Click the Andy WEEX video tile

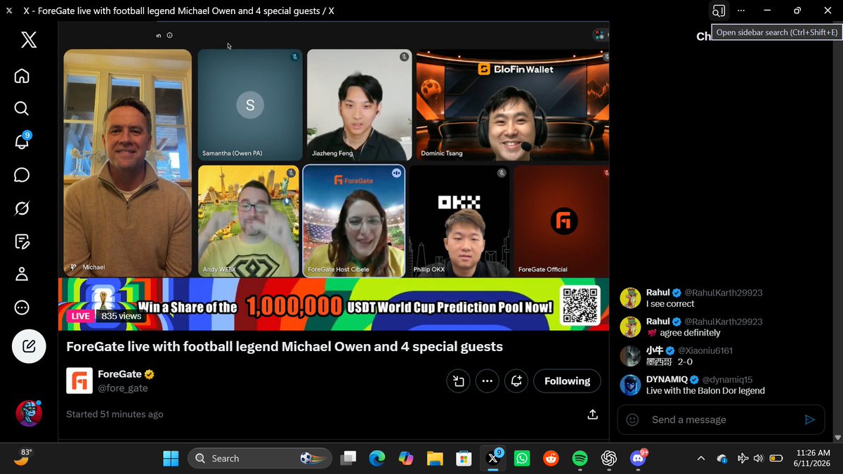[x=248, y=220]
